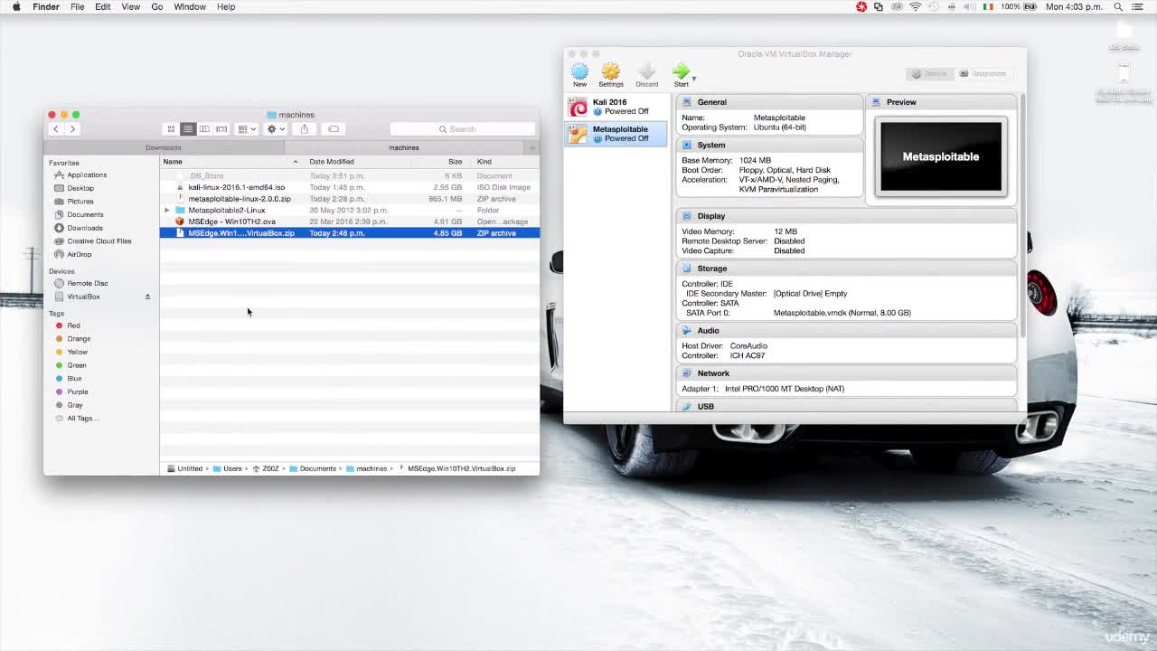This screenshot has width=1157, height=651.
Task: Filter by Green tag
Action: [x=76, y=365]
